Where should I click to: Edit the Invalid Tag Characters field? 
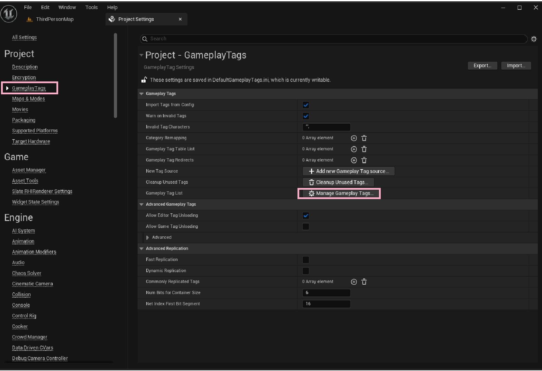coord(326,127)
